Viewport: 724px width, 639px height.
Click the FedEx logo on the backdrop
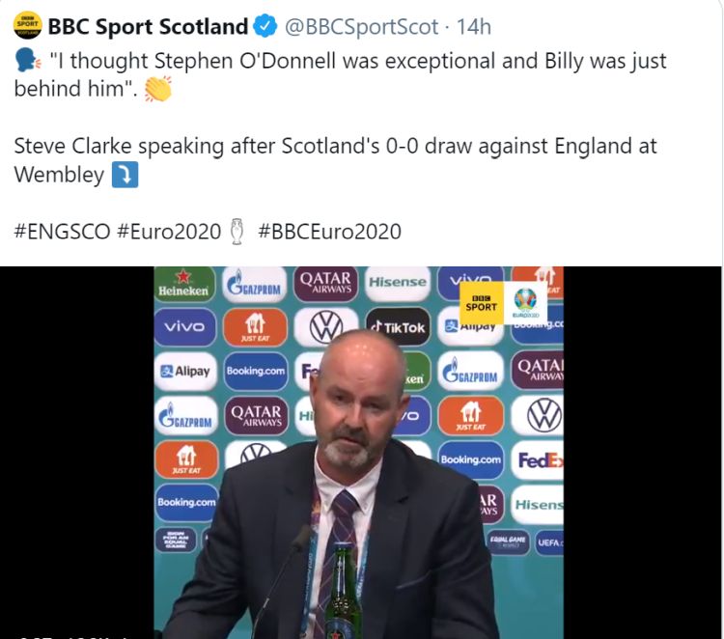[539, 460]
